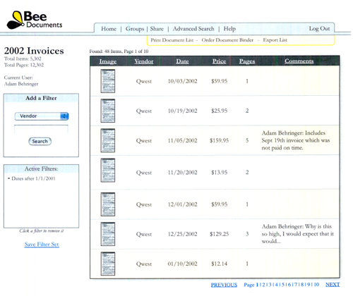Screen dimensions: 353x296
Task: Click the price $129.25
Action: (219, 234)
